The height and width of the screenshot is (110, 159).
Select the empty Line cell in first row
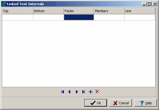[140, 17]
